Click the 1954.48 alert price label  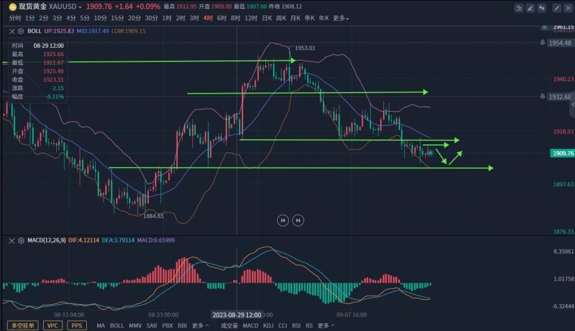click(560, 43)
